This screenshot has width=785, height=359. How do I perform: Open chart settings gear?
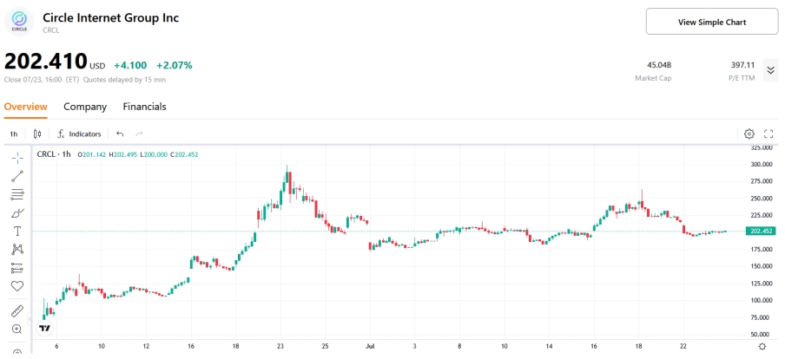(x=749, y=134)
